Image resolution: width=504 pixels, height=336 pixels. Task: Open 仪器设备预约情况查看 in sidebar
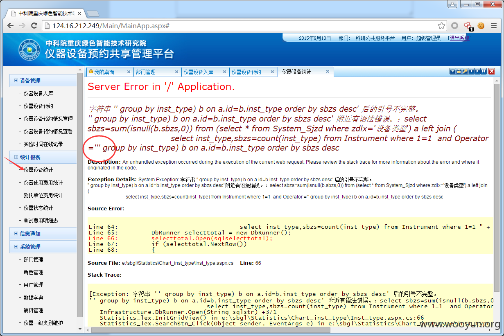48,132
